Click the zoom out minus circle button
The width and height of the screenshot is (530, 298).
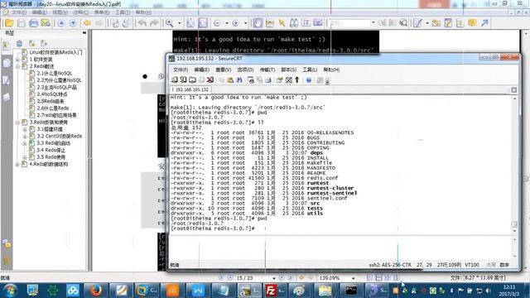217,23
